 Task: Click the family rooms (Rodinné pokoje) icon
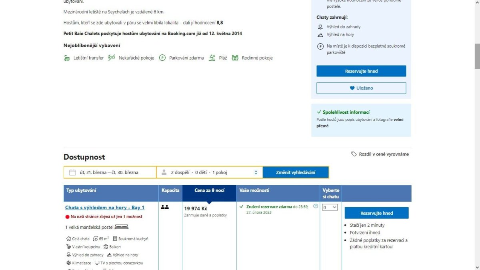[x=235, y=58]
